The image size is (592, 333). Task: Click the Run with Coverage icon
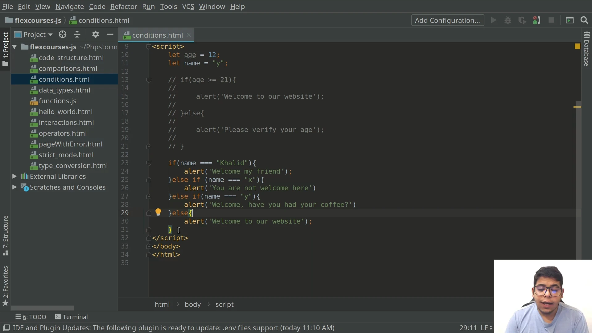click(522, 20)
